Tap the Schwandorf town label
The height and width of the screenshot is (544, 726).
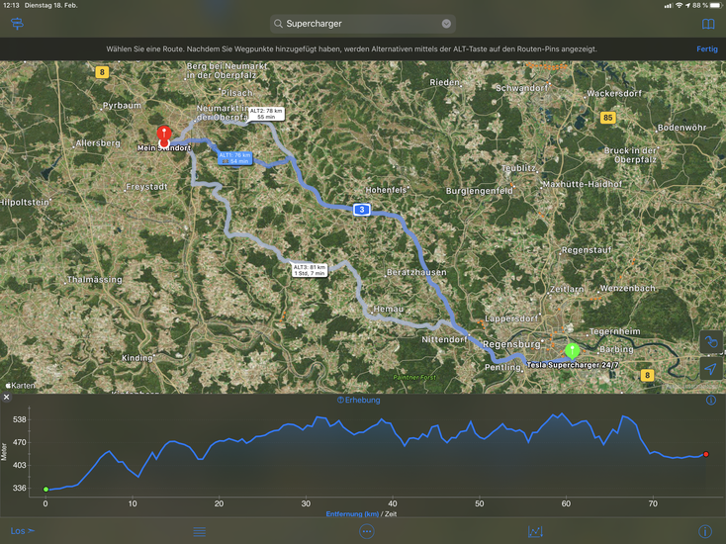pos(521,87)
